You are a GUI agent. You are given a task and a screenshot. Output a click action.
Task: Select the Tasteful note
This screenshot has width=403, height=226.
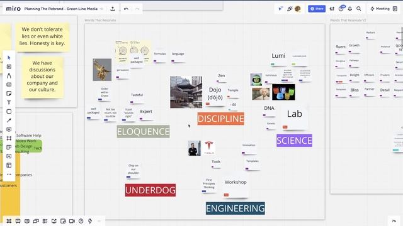[x=137, y=97]
